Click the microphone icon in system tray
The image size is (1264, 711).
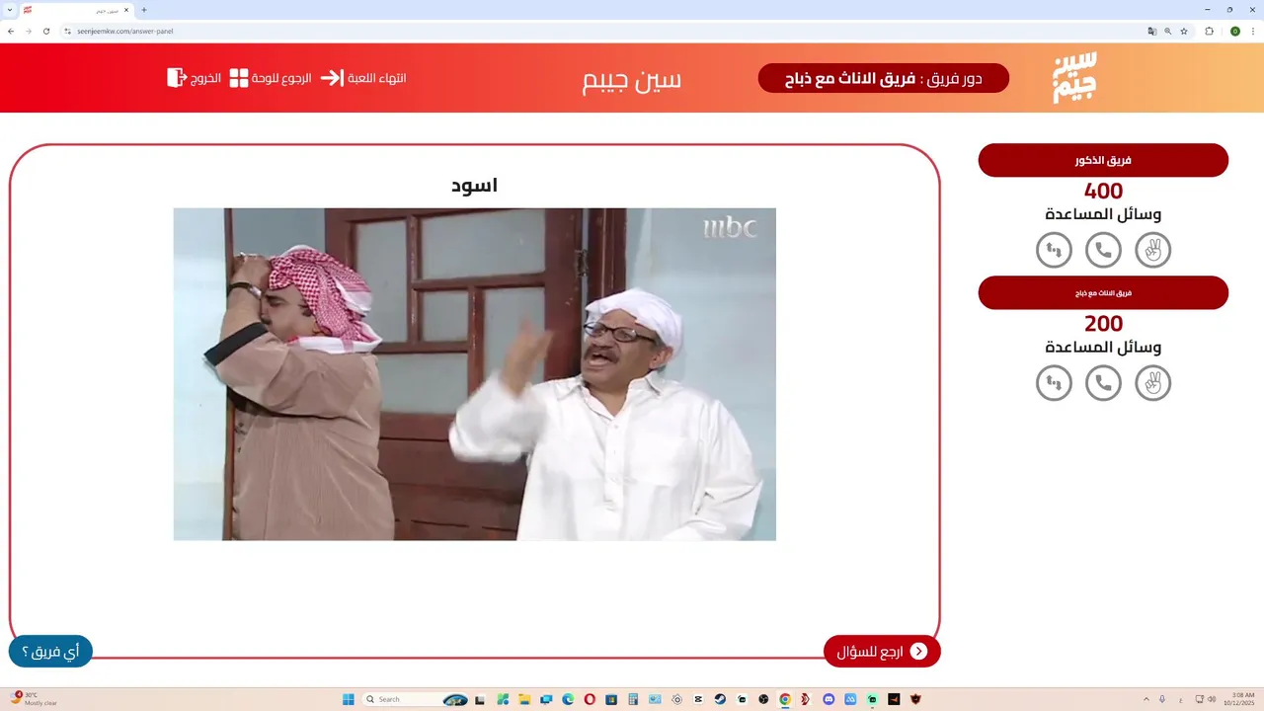(x=1162, y=699)
